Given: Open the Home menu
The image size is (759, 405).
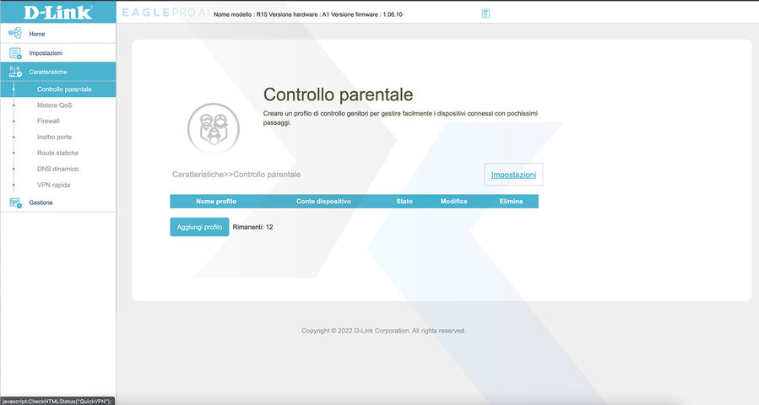Looking at the screenshot, I should point(37,34).
